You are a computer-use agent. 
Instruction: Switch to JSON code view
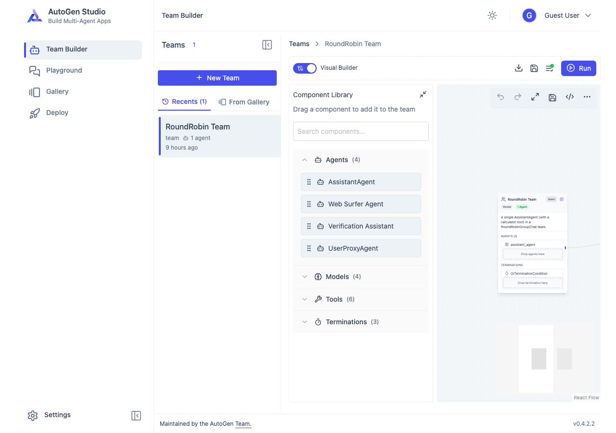570,97
